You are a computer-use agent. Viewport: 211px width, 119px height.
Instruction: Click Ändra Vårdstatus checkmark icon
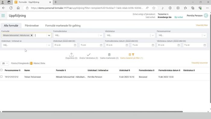89,55
